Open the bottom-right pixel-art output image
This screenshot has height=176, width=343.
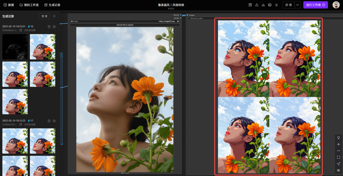pos(295,135)
